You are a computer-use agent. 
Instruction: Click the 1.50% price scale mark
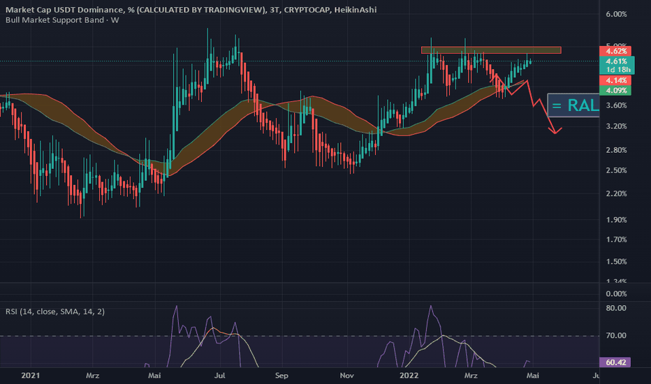point(616,262)
